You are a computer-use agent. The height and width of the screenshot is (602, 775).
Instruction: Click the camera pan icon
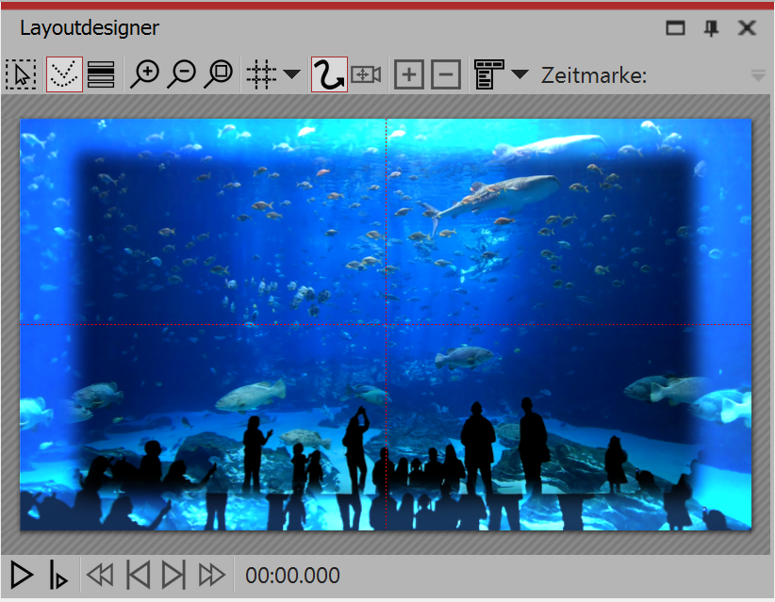click(x=366, y=74)
